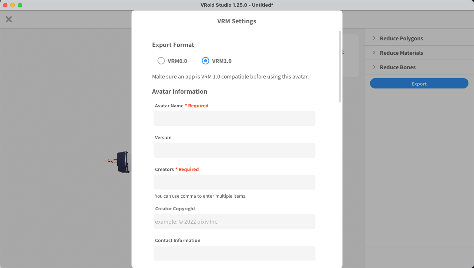The width and height of the screenshot is (474, 268).
Task: Click the Creator Copyright field
Action: pos(235,221)
